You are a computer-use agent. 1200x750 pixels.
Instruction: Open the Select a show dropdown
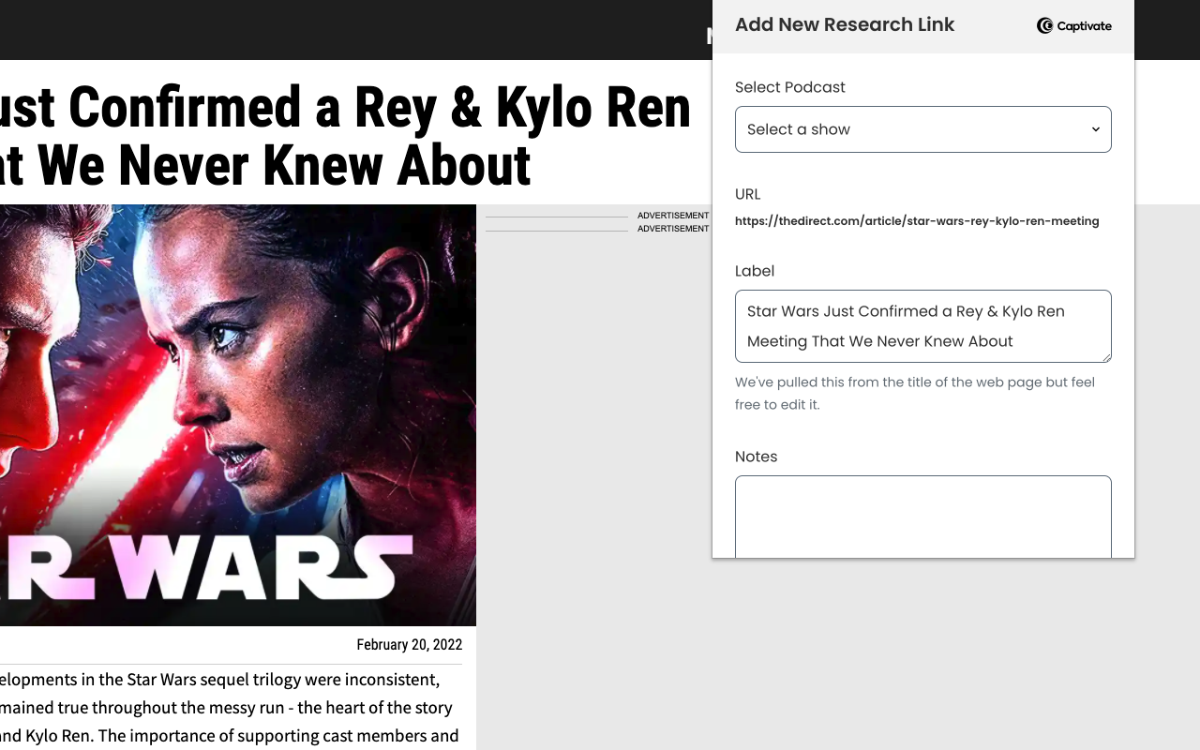tap(923, 129)
